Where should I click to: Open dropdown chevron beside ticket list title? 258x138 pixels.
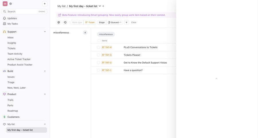coord(100,6)
